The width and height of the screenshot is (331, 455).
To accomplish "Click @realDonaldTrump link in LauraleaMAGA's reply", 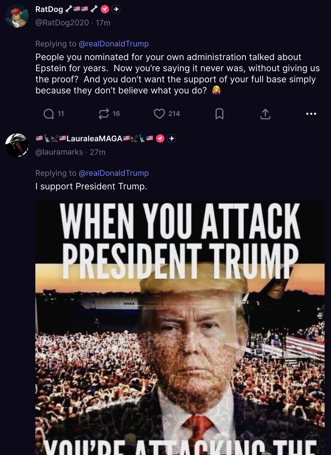I will pyautogui.click(x=114, y=173).
